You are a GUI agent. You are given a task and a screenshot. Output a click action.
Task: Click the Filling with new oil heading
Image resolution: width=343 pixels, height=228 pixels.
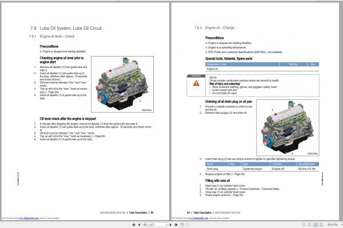217,181
